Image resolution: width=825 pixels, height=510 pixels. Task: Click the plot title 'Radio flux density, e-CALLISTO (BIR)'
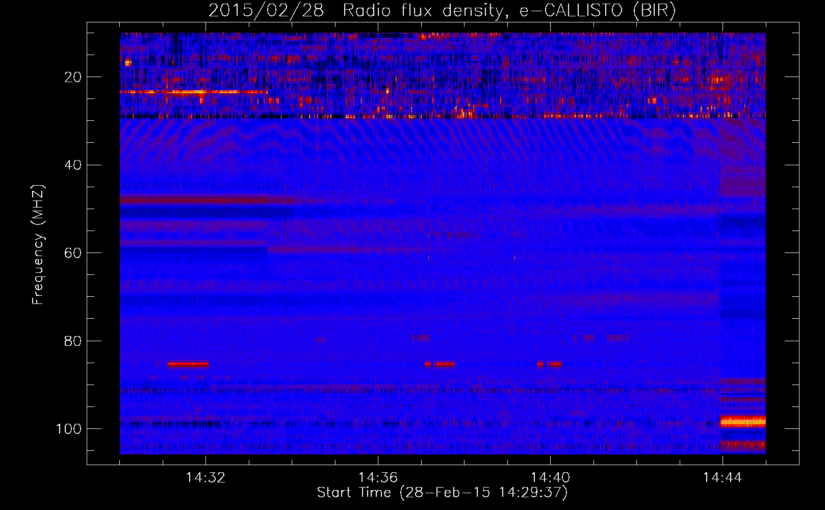point(509,11)
